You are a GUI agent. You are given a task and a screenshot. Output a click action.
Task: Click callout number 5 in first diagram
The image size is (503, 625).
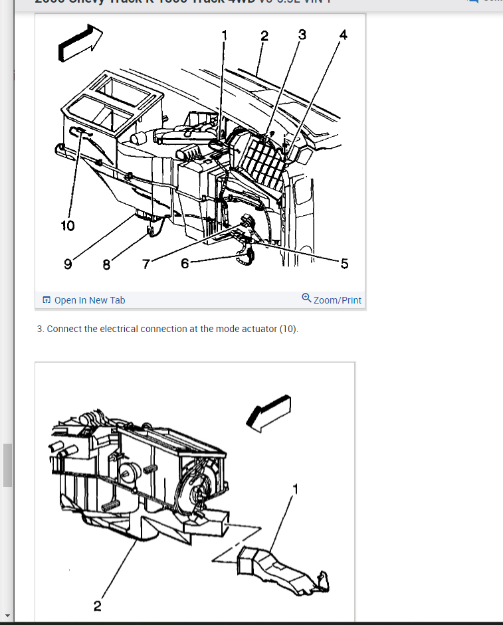click(344, 264)
